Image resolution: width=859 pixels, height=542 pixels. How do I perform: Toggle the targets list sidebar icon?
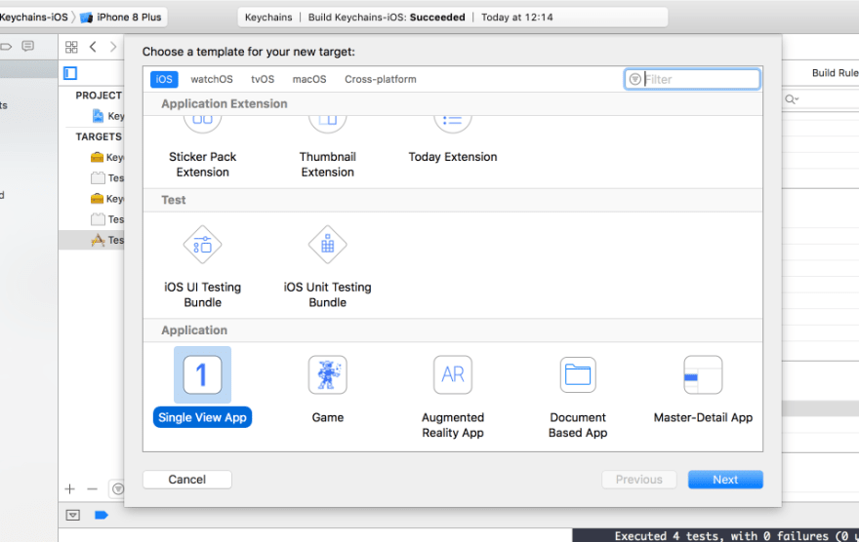tap(70, 73)
